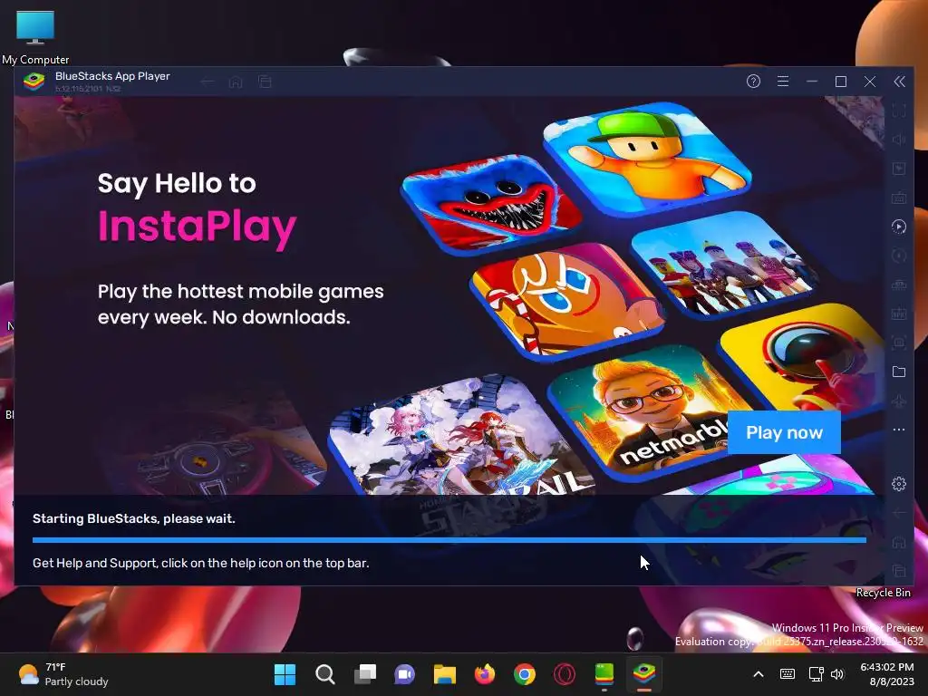Viewport: 928px width, 696px height.
Task: Click the BlueStacks logo in title bar
Action: (34, 82)
